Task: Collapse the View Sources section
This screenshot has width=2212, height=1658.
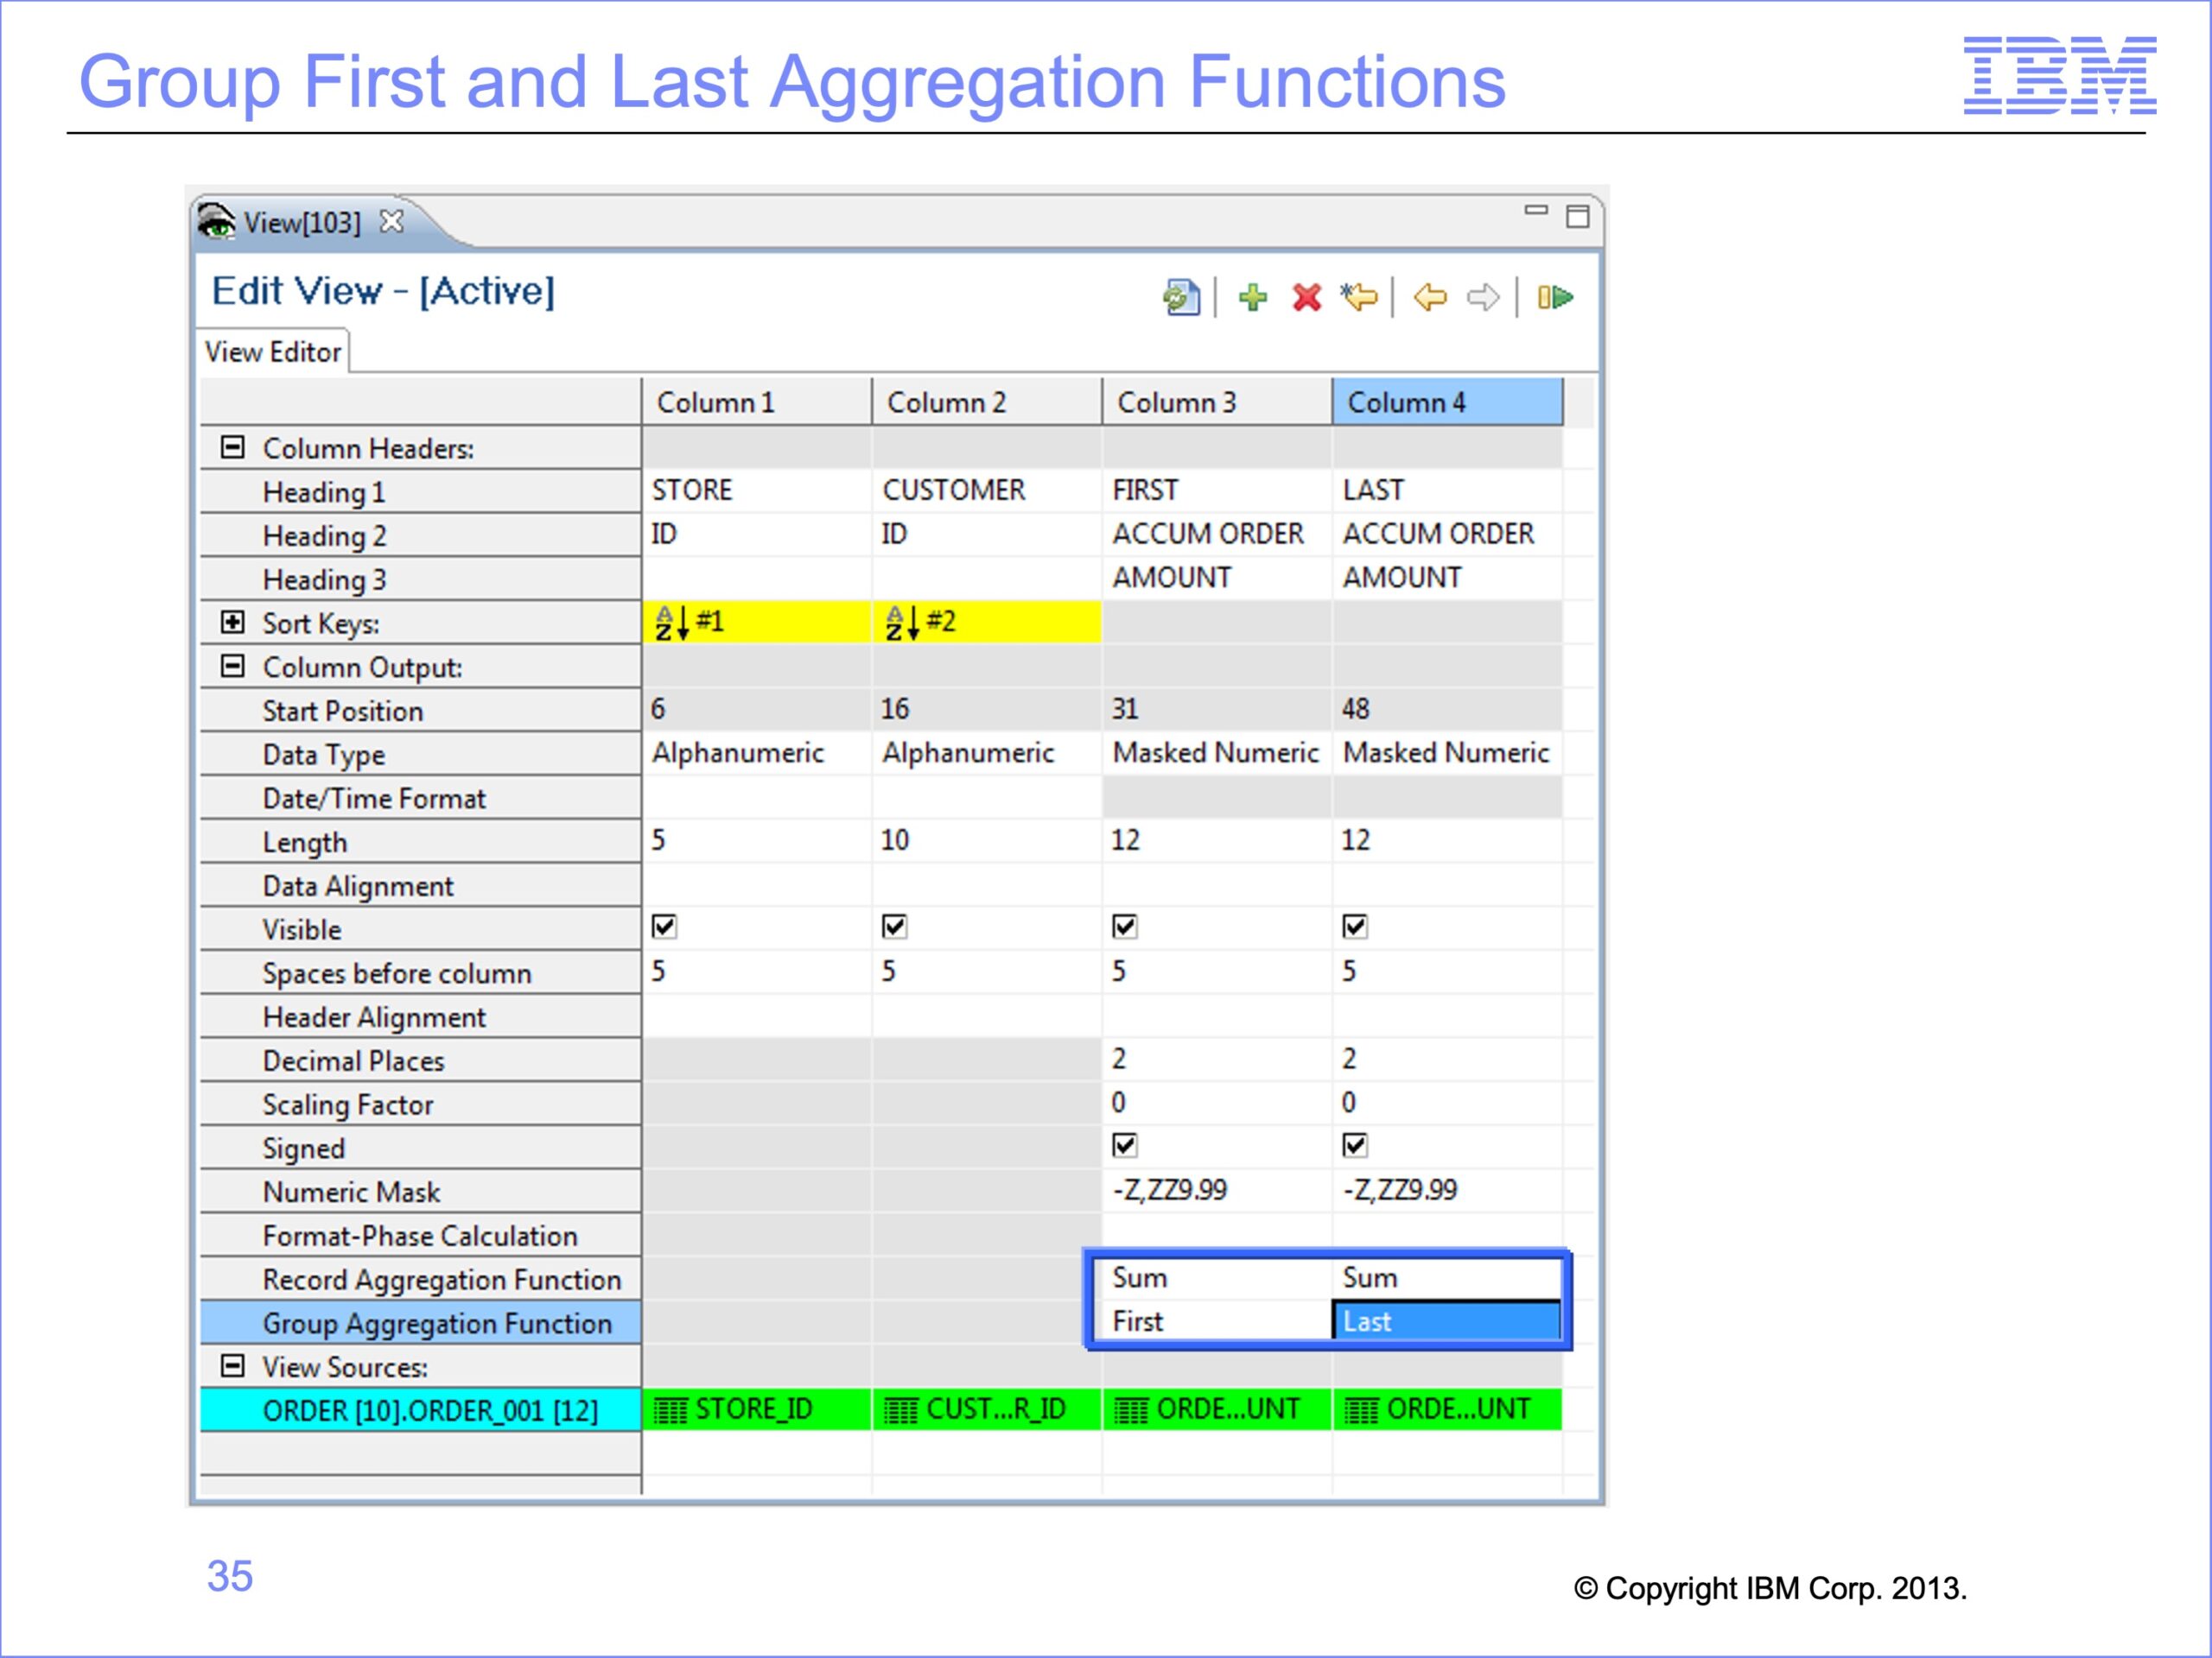Action: (x=232, y=1365)
